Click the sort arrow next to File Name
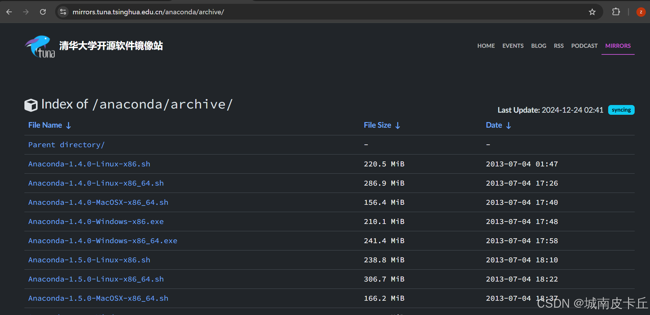 pyautogui.click(x=69, y=126)
